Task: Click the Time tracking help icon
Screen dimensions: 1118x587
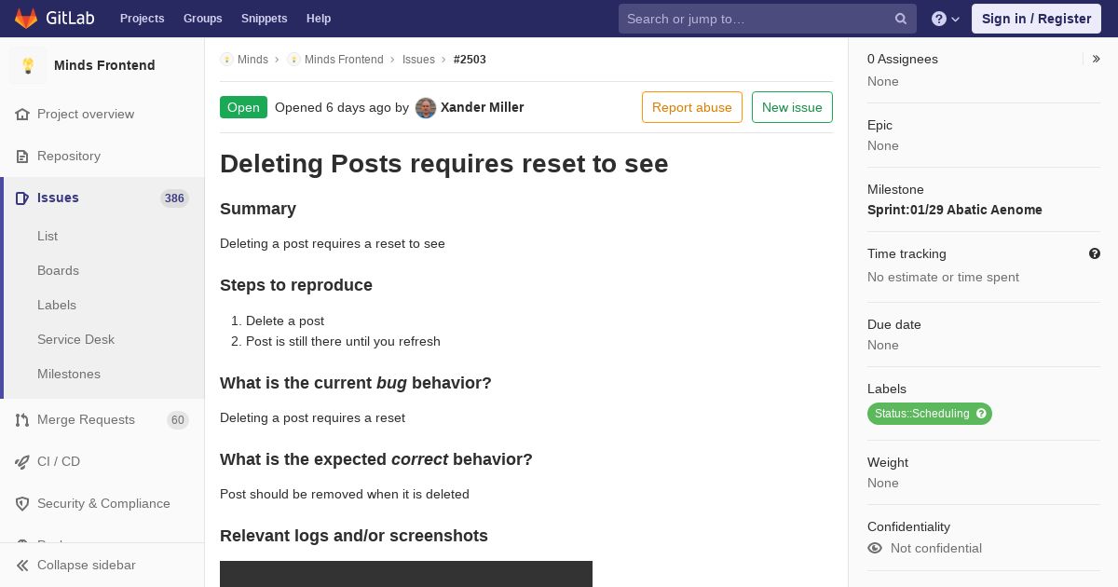Action: [1095, 253]
